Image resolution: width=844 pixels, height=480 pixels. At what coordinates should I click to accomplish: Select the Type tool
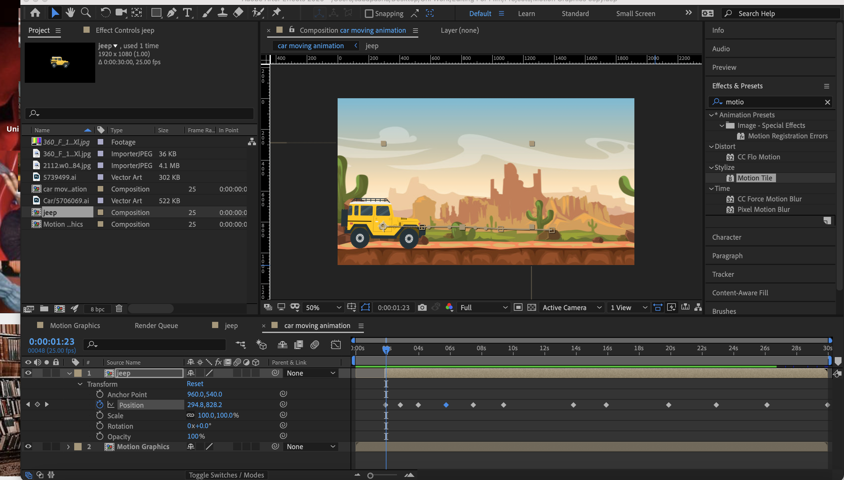tap(187, 13)
